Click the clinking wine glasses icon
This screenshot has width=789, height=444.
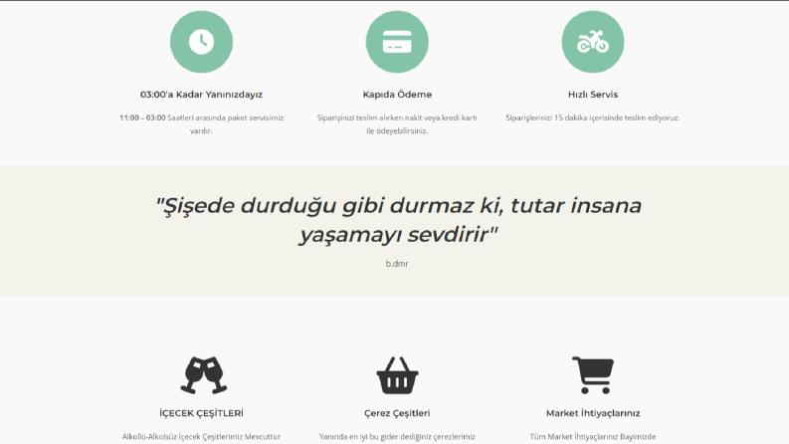(204, 375)
